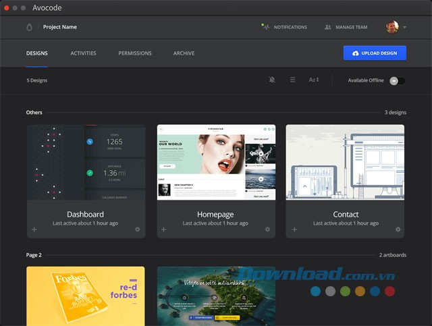This screenshot has width=432, height=326.
Task: Click the Homepage design title
Action: 215,214
